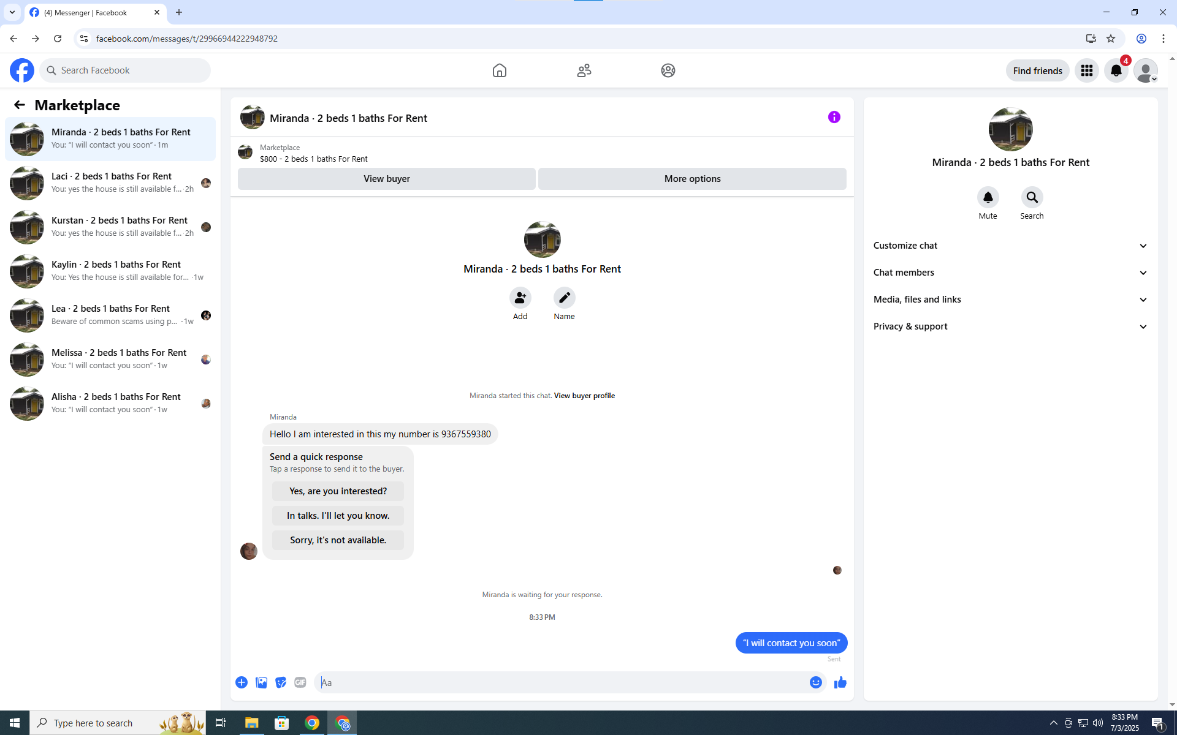This screenshot has width=1177, height=735.
Task: Click the message input field
Action: (561, 682)
